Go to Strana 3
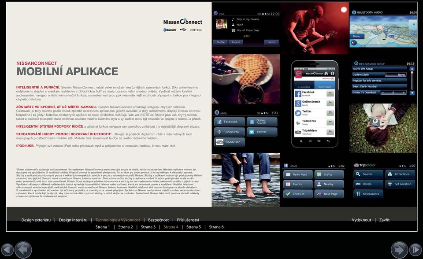Screen dimensions: 423x259 tap(148, 227)
